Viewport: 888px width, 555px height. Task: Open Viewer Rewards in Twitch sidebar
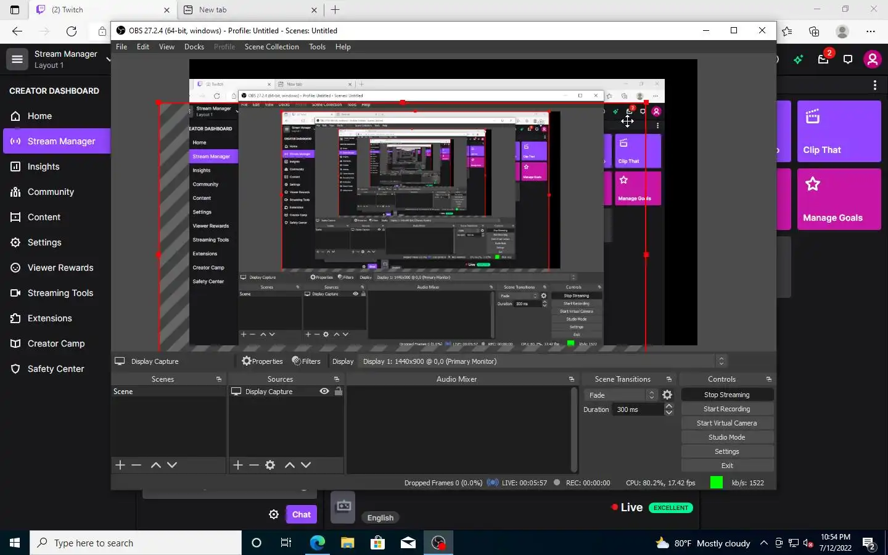60,268
